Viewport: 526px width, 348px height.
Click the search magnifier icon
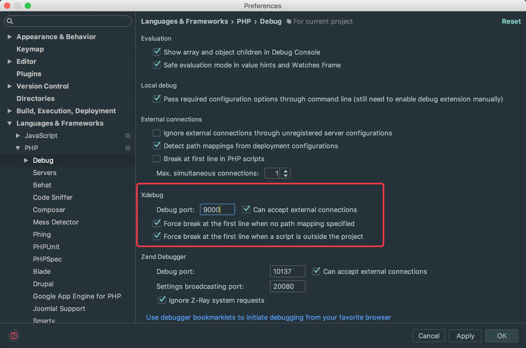(x=10, y=21)
